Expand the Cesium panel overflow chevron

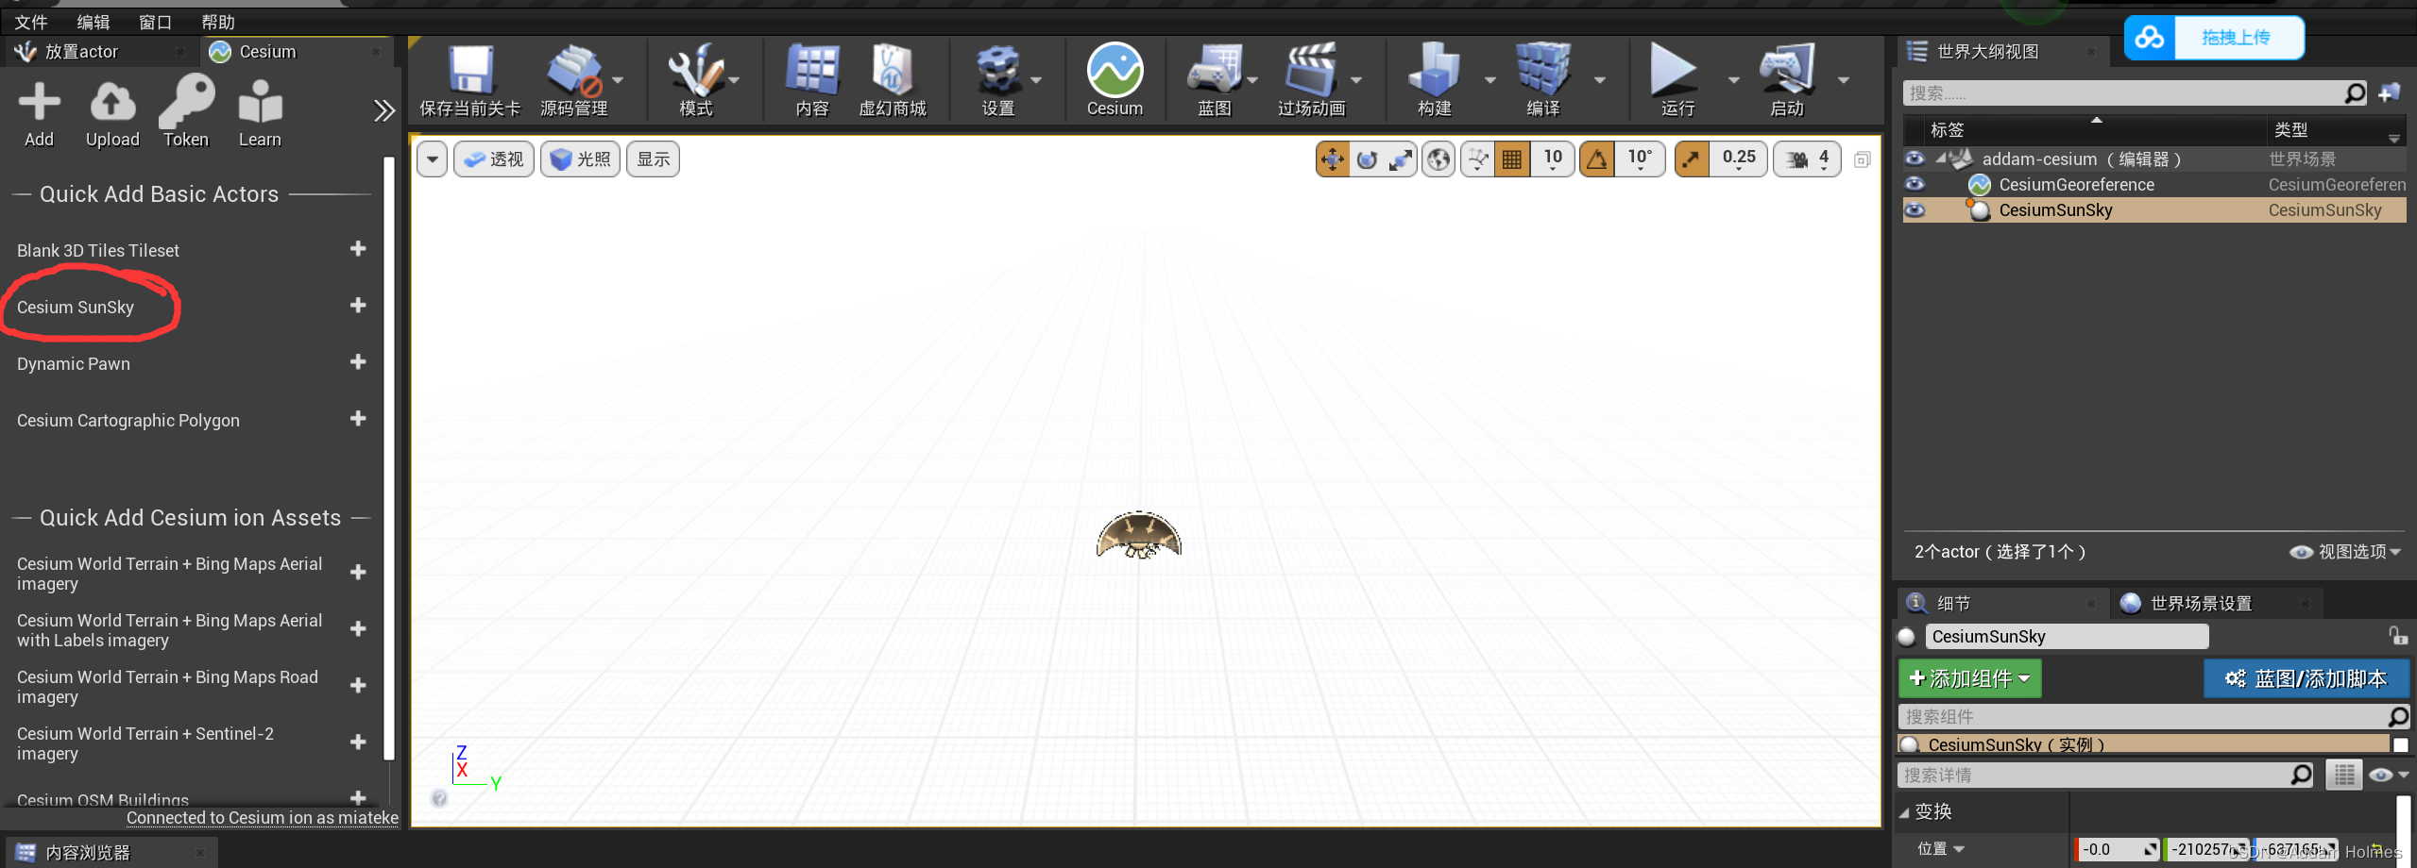[x=383, y=111]
